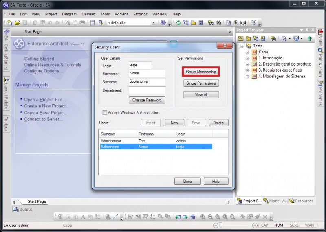Click the green Reload Project arrows icon
Viewport: 326px width, 232px height.
point(178,22)
